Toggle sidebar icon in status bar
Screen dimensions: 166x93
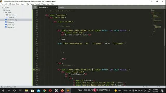(x=2, y=87)
